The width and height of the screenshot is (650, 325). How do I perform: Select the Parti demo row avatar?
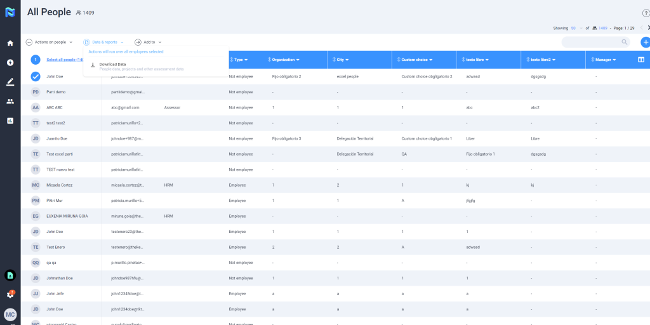[x=36, y=92]
